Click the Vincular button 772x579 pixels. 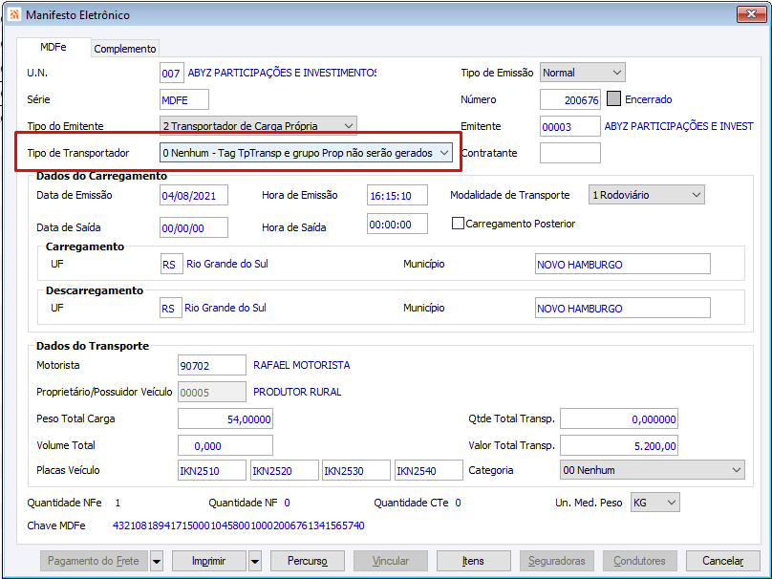click(391, 561)
